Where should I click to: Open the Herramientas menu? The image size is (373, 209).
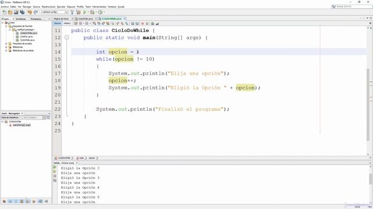click(99, 6)
